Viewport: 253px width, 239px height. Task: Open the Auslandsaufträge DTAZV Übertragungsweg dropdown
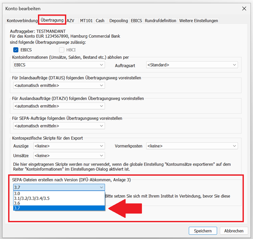click(59, 106)
